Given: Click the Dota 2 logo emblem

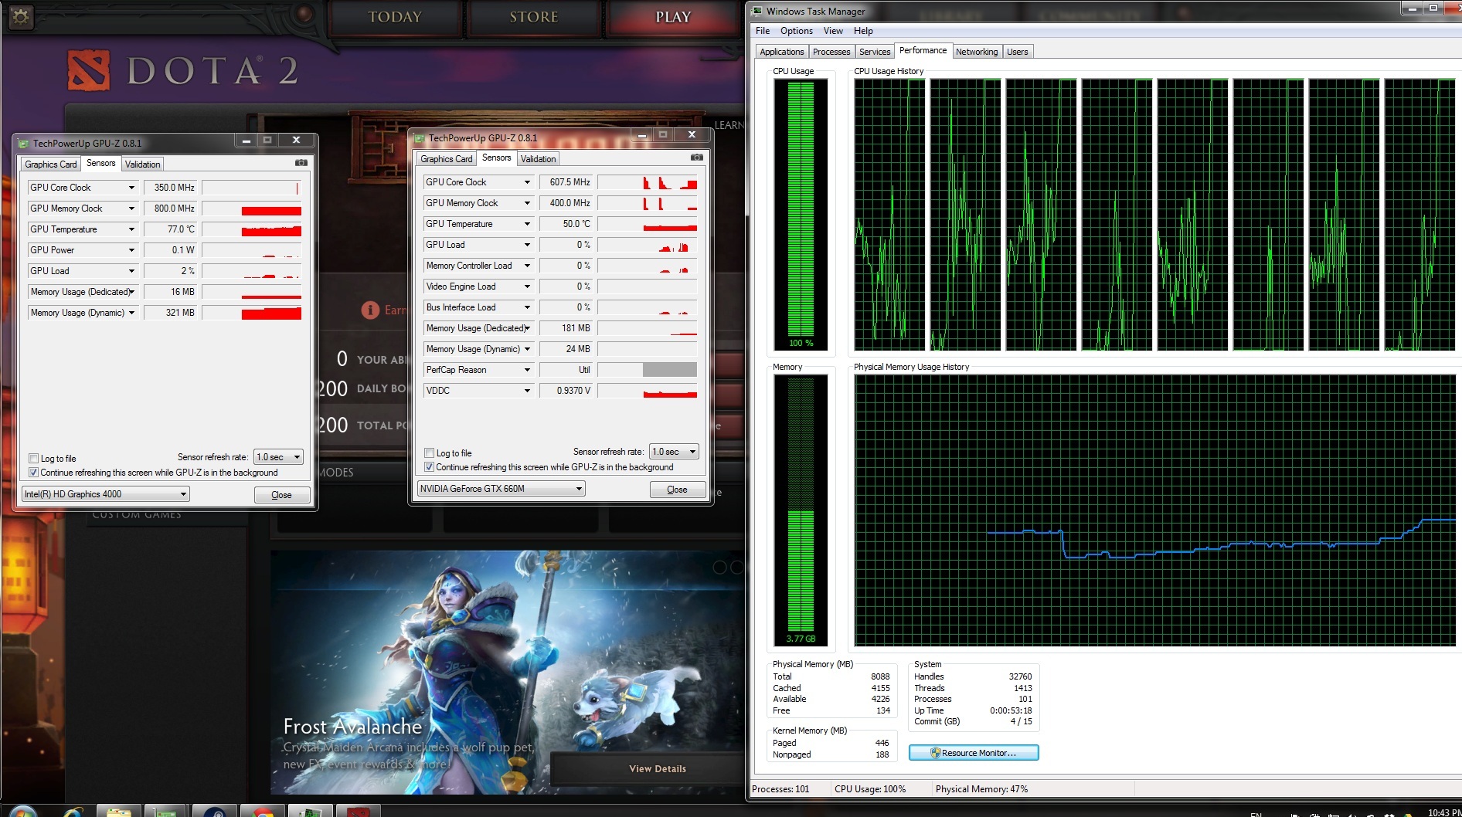Looking at the screenshot, I should 89,71.
